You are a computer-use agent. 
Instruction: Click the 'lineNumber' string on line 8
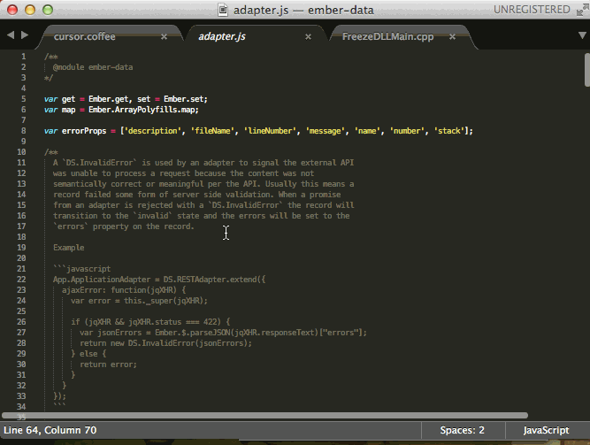270,131
